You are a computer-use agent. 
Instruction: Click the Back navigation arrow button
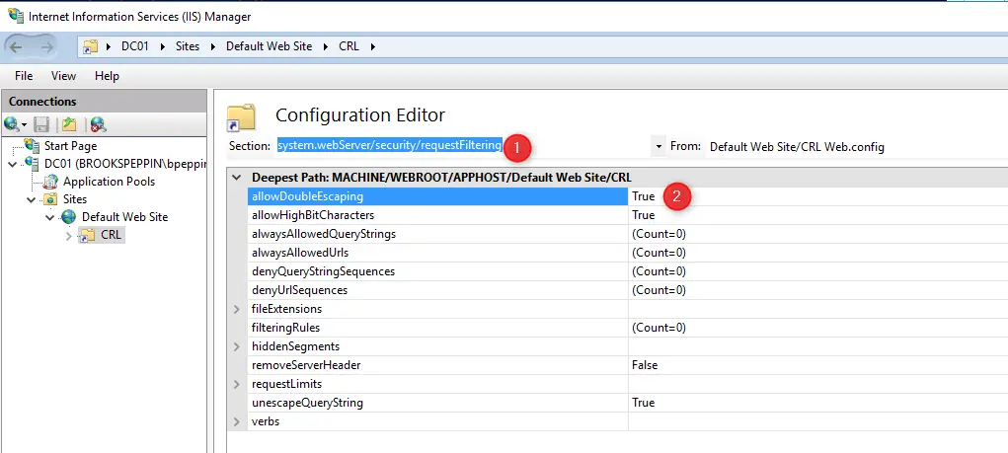(17, 46)
